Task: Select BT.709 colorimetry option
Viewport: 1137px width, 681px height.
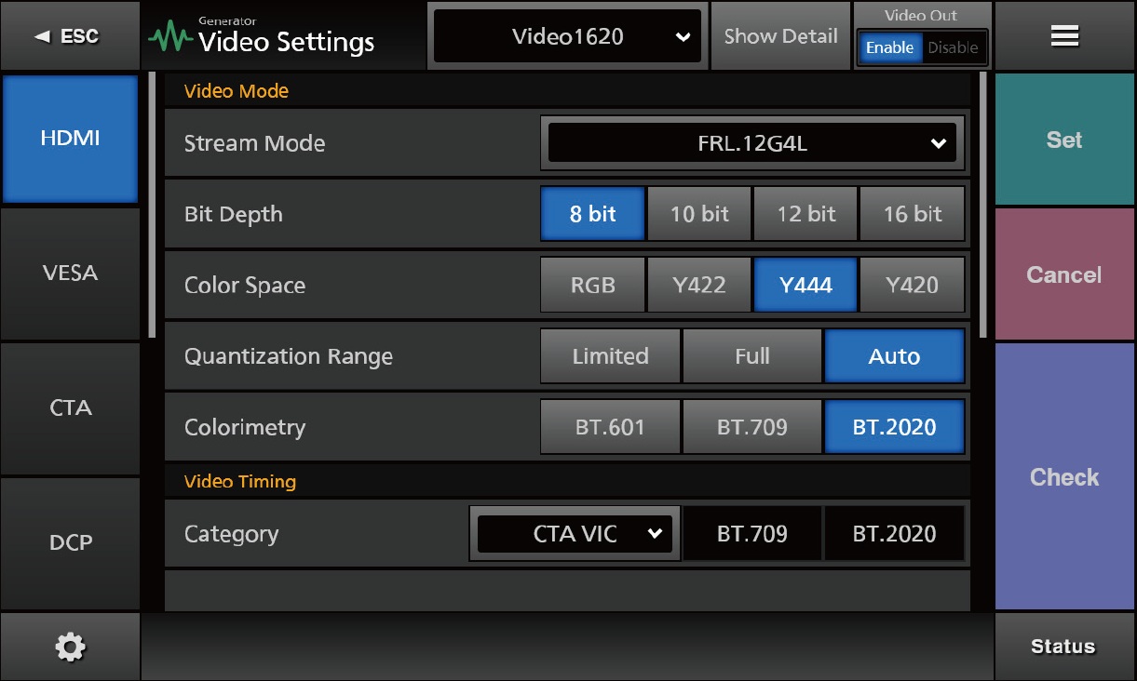Action: pos(751,428)
